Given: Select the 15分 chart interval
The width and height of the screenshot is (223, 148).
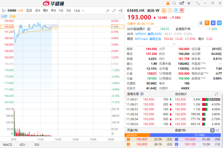Looking at the screenshot, I should (77, 10).
